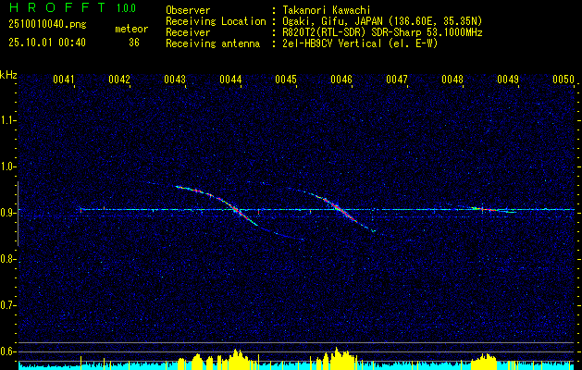Click the 0049 time marker
The height and width of the screenshot is (370, 582).
pos(508,80)
